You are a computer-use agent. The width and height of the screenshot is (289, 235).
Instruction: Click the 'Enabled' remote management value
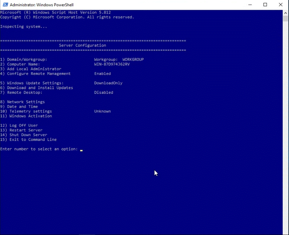click(x=103, y=74)
